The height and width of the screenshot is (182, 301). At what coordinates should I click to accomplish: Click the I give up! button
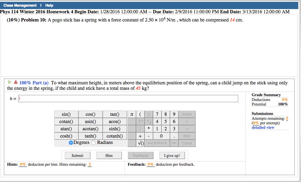tap(172, 155)
